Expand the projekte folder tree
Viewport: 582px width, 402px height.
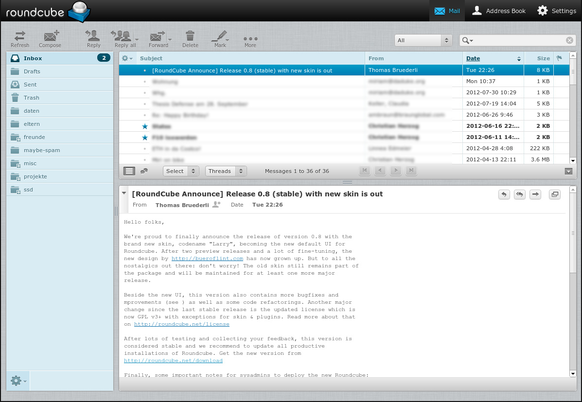18,179
